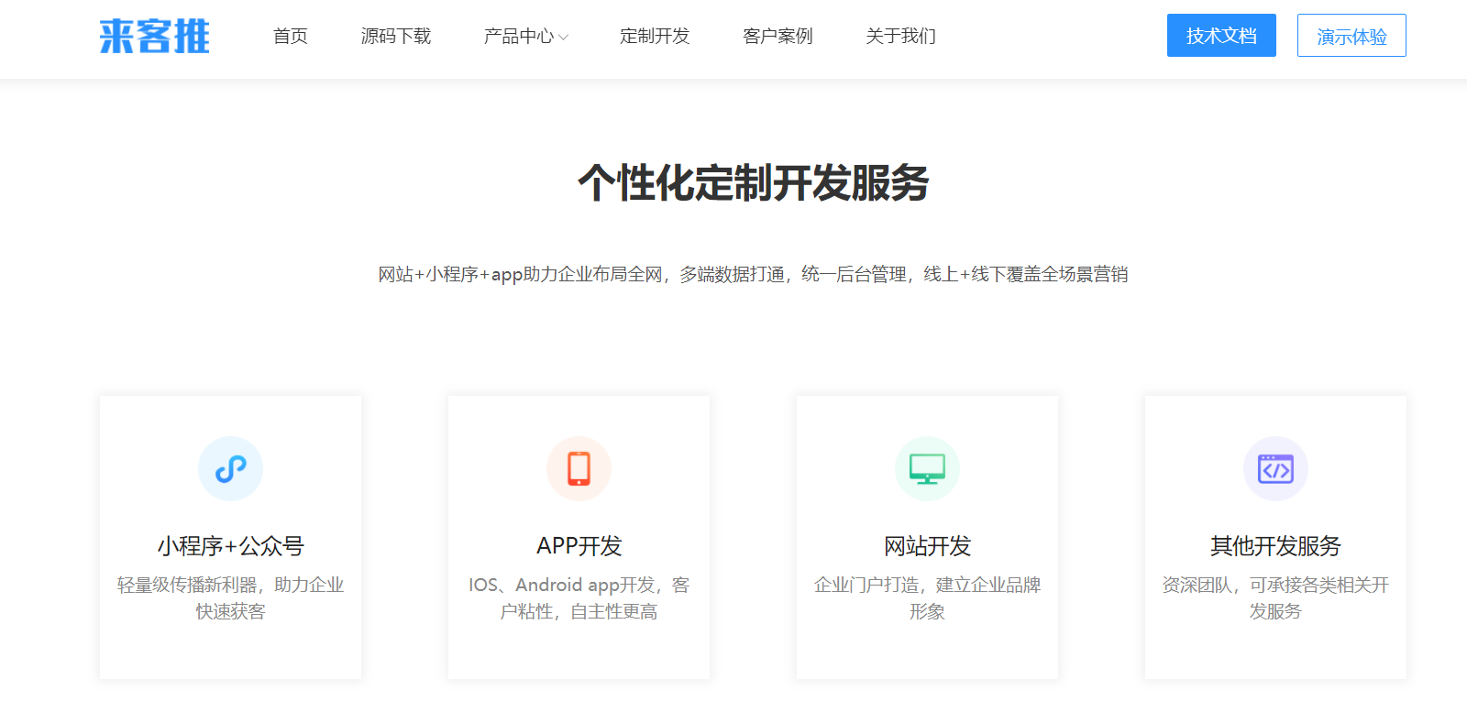This screenshot has height=712, width=1467.
Task: Click the description 资深团队，可承接各类
Action: (1275, 597)
